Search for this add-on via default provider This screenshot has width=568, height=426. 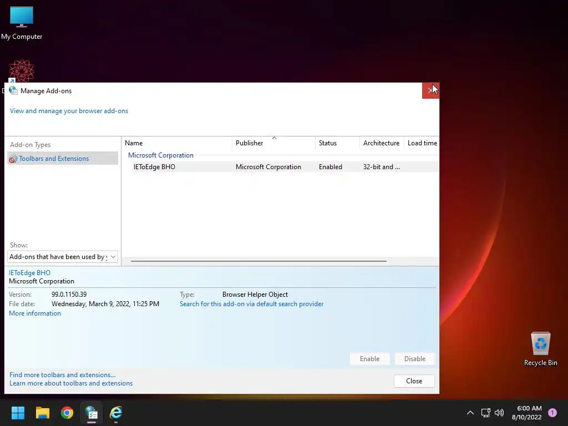[x=251, y=304]
